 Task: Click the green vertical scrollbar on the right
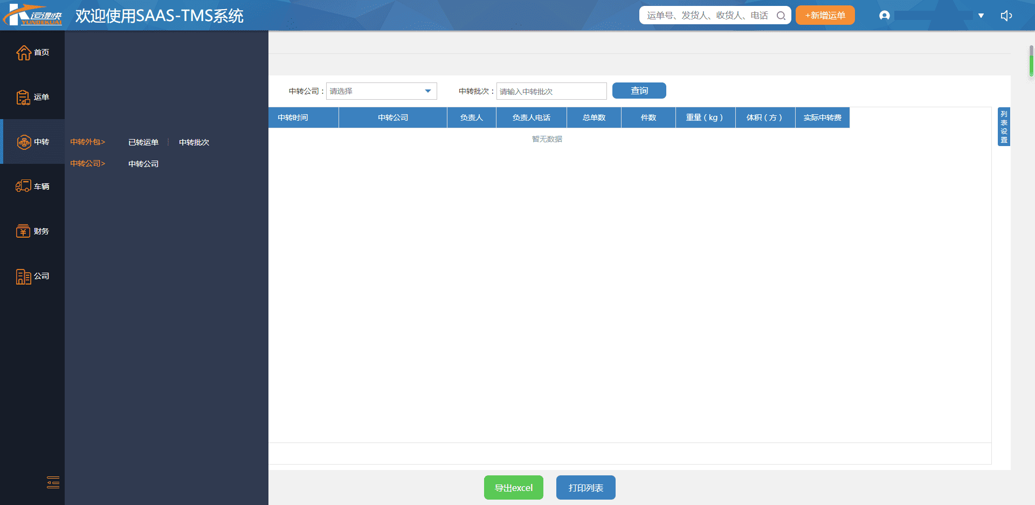[x=1031, y=62]
